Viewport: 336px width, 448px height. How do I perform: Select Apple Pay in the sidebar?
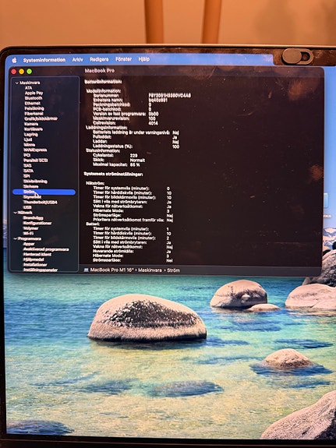pos(34,93)
